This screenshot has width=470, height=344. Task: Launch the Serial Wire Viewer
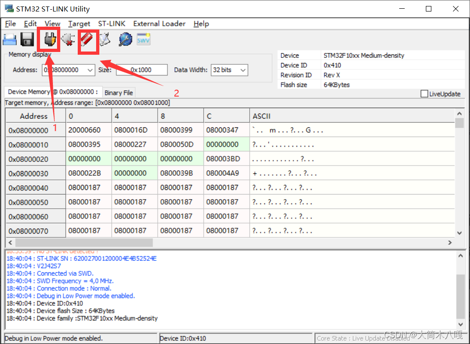[x=143, y=40]
